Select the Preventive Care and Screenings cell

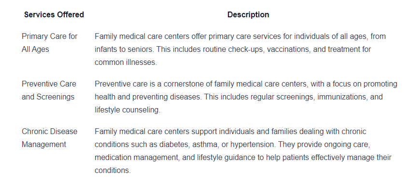coord(49,90)
